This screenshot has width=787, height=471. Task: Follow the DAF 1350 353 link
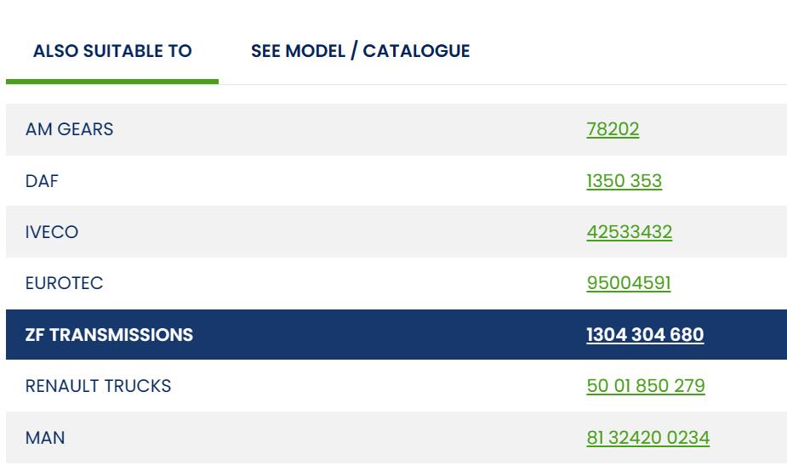coord(624,181)
